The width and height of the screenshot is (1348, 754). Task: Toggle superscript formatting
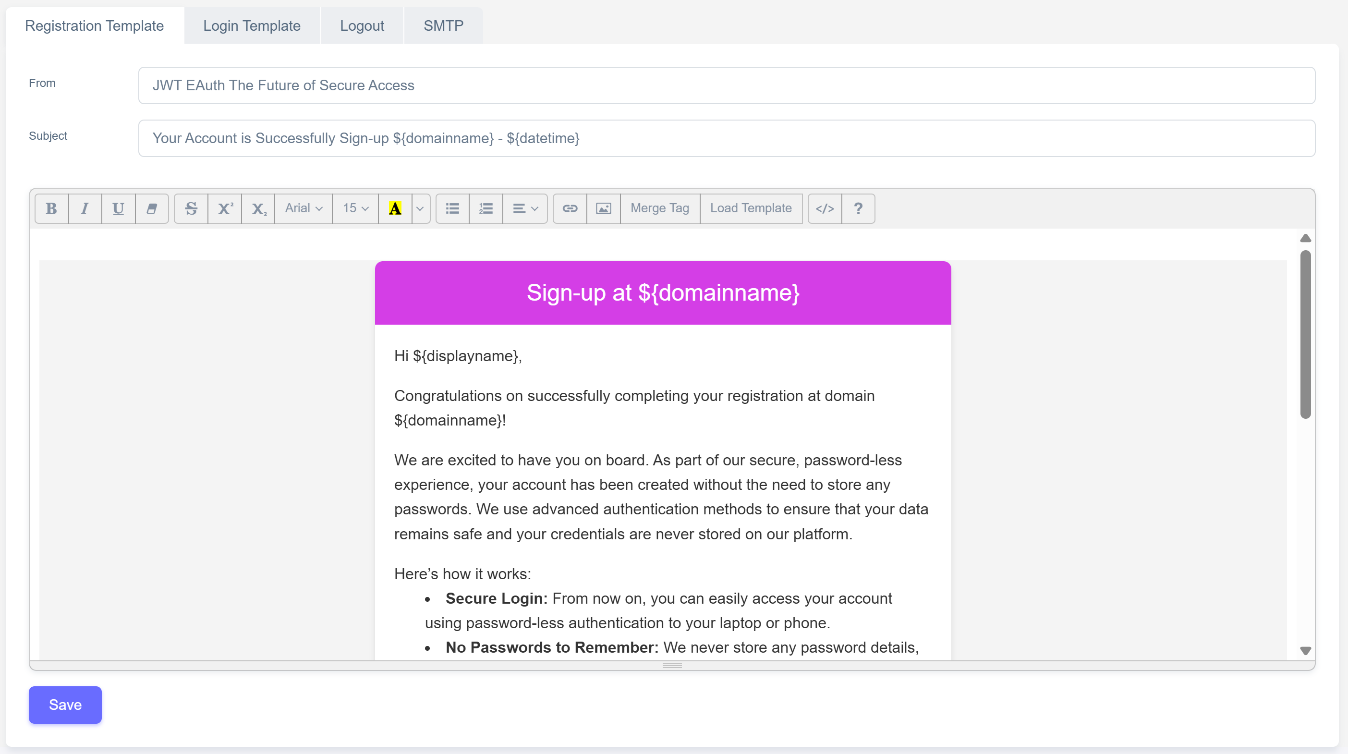pyautogui.click(x=224, y=208)
